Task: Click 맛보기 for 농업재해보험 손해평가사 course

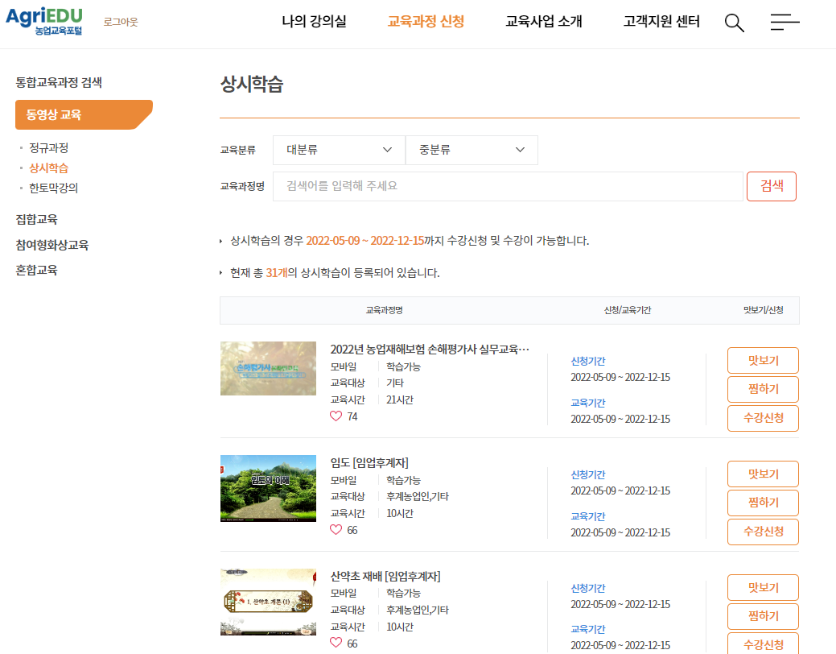Action: point(763,360)
